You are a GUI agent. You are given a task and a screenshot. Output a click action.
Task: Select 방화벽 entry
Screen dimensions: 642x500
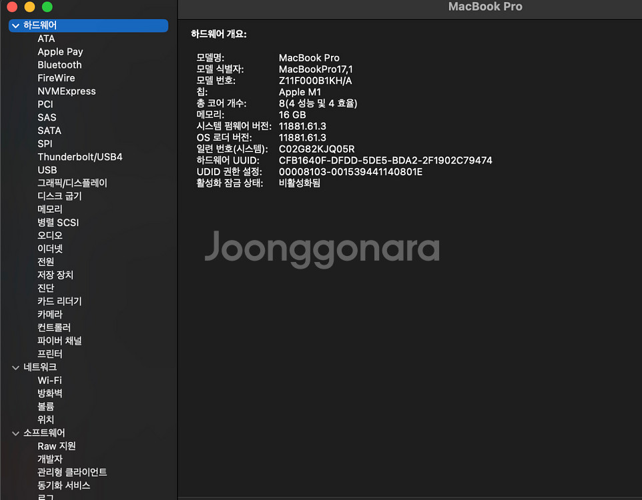click(49, 393)
